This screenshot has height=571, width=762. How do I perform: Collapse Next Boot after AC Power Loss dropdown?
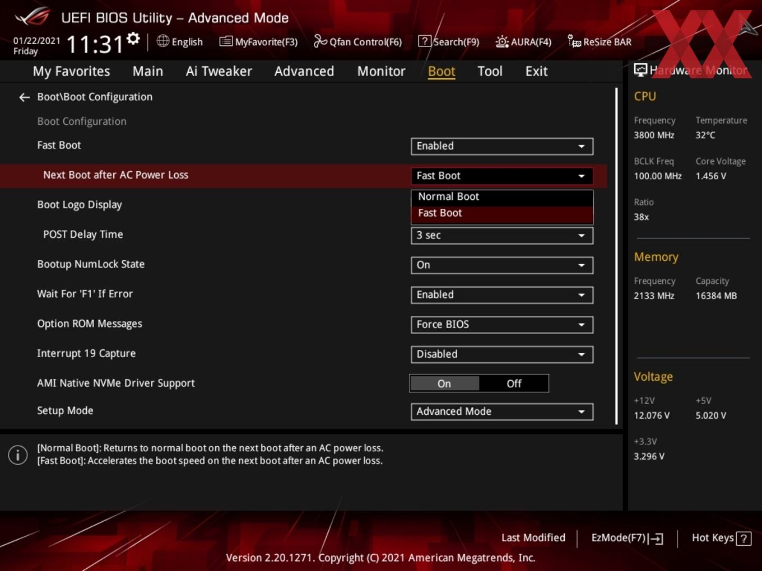[502, 176]
